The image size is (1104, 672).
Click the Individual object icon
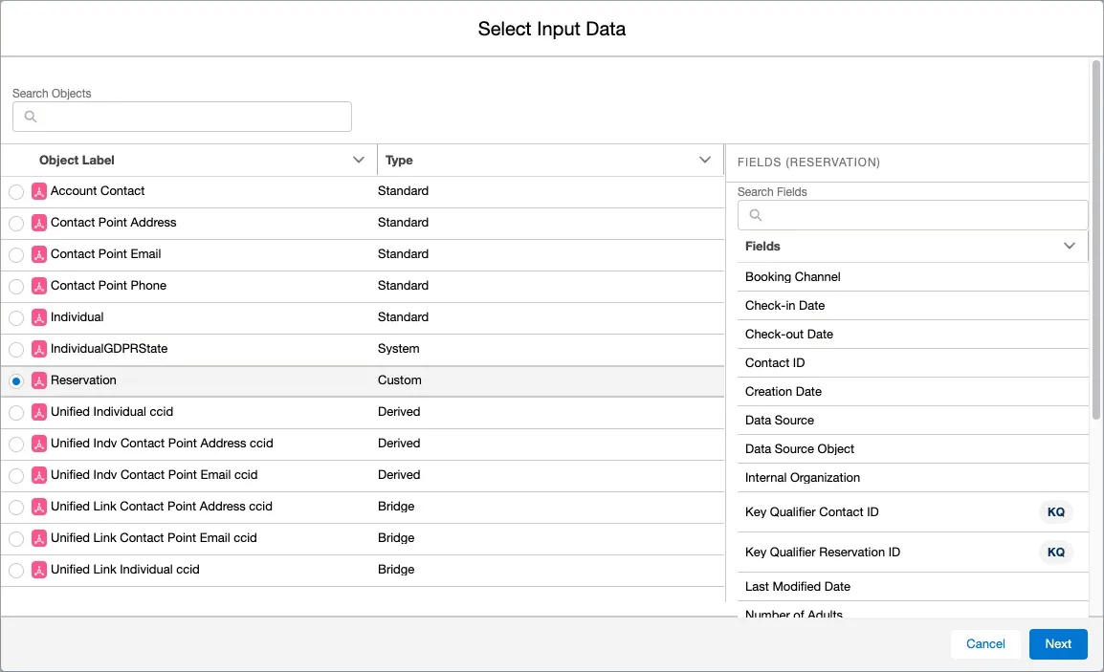(39, 317)
